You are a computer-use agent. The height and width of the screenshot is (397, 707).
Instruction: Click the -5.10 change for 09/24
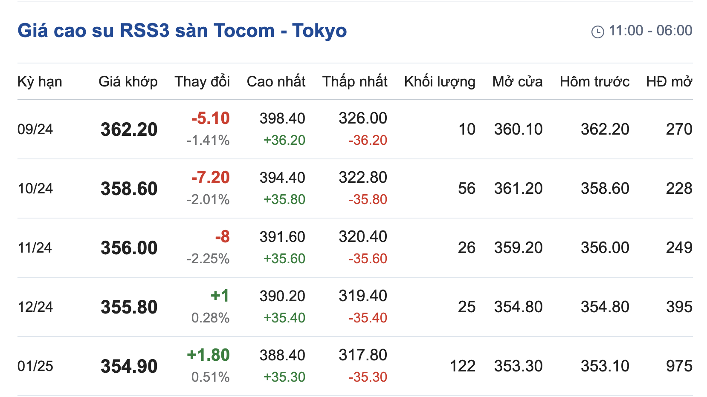point(210,118)
